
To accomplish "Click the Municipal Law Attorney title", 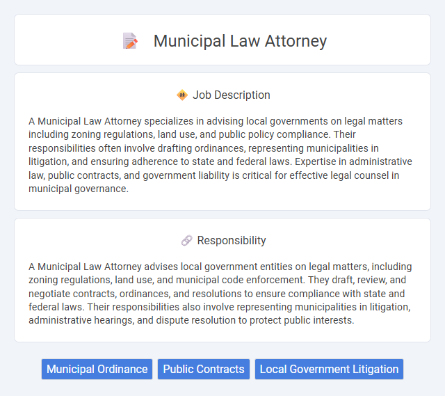I will [240, 41].
